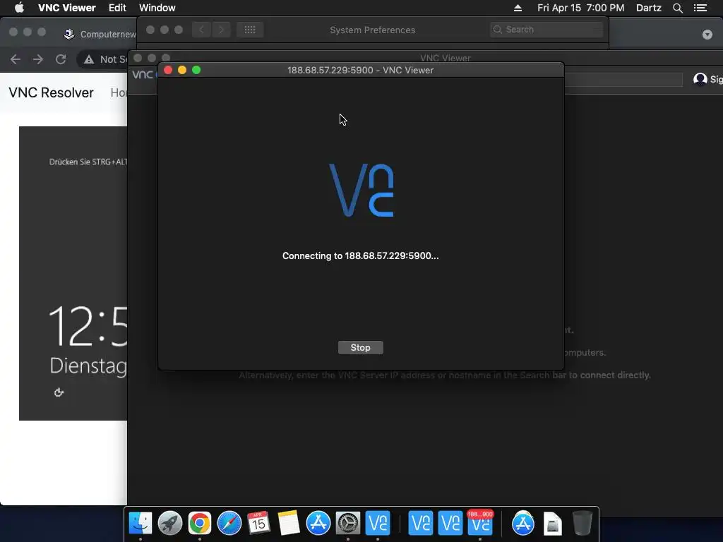Open Trash from the Dock
Viewport: 723px width, 542px height.
click(582, 523)
